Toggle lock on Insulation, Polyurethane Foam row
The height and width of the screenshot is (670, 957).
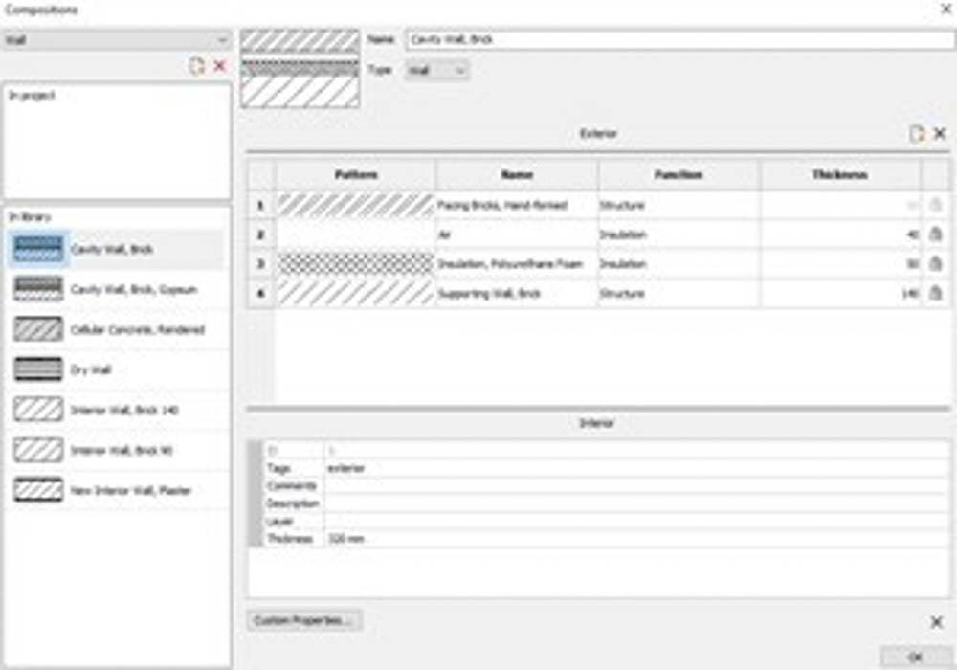(936, 264)
